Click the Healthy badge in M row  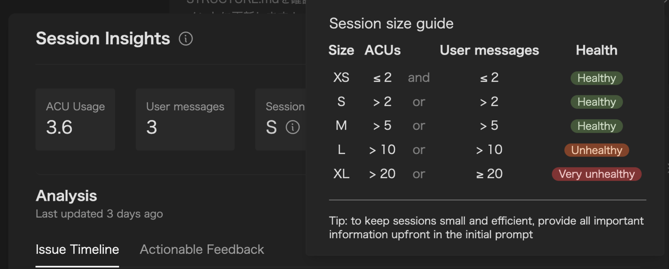click(x=596, y=126)
